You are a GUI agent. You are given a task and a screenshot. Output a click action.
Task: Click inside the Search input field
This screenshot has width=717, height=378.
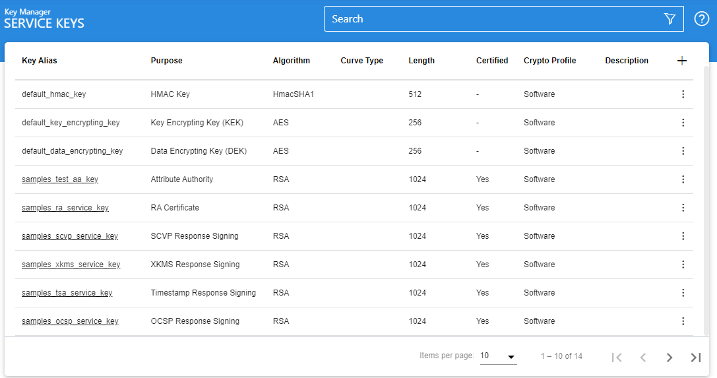tap(491, 19)
